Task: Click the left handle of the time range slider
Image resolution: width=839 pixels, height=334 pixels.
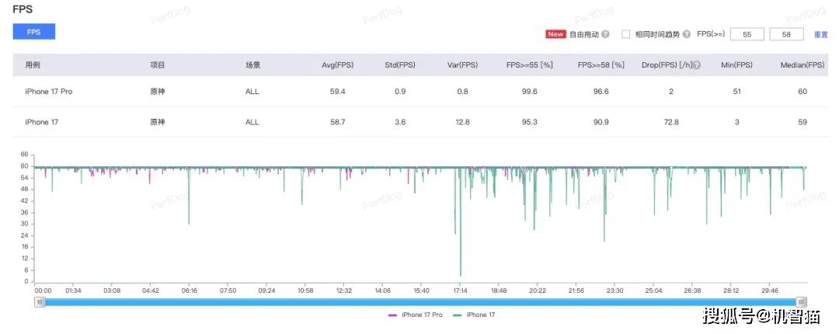Action: (x=40, y=302)
